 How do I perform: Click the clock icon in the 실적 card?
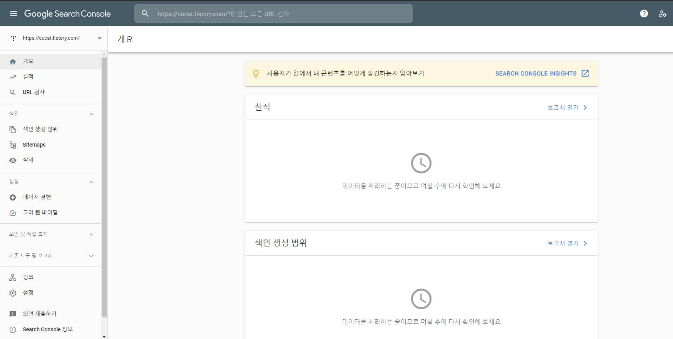tap(421, 163)
